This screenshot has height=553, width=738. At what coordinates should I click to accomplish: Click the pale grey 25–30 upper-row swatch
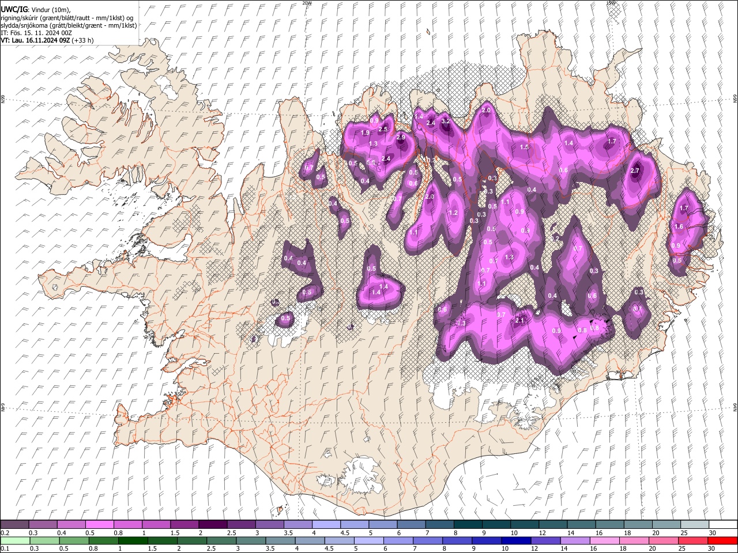point(694,525)
